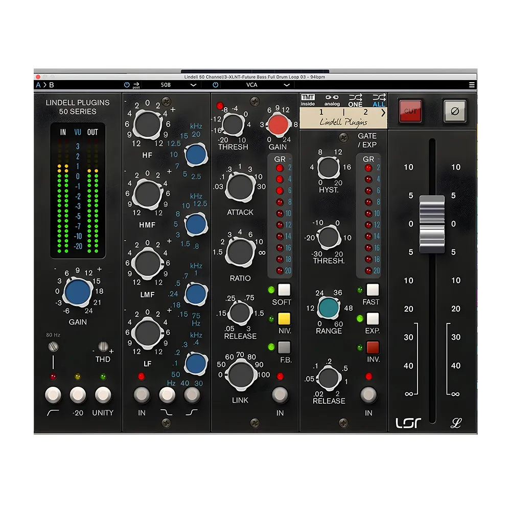This screenshot has width=511, height=511.
Task: Click the LMF gain knob
Action: click(148, 263)
